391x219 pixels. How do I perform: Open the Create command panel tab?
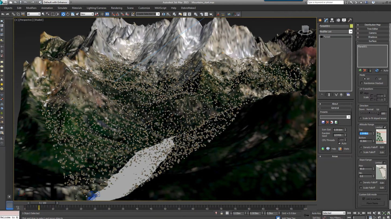[320, 20]
